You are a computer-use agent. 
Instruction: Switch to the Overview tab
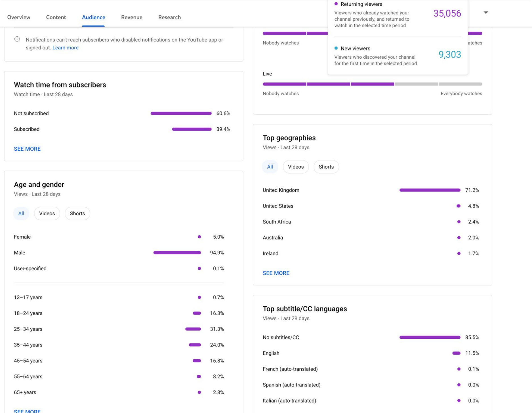coord(19,17)
